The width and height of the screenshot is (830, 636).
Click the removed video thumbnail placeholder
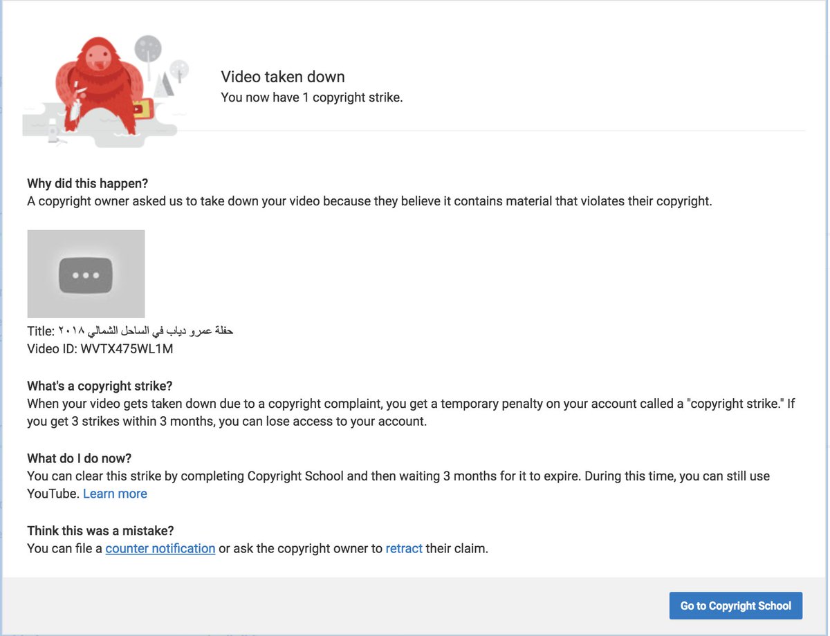coord(86,274)
